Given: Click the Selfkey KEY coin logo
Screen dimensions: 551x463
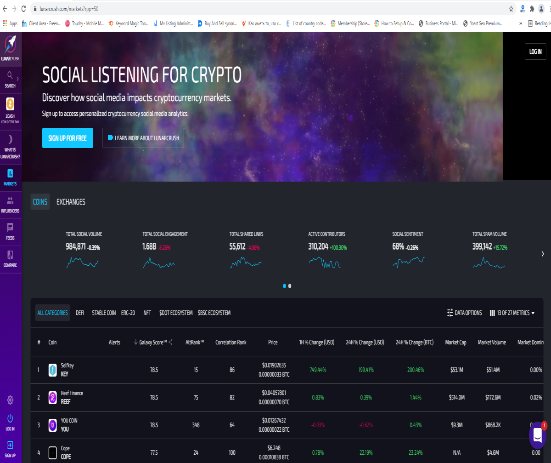Looking at the screenshot, I should point(52,370).
